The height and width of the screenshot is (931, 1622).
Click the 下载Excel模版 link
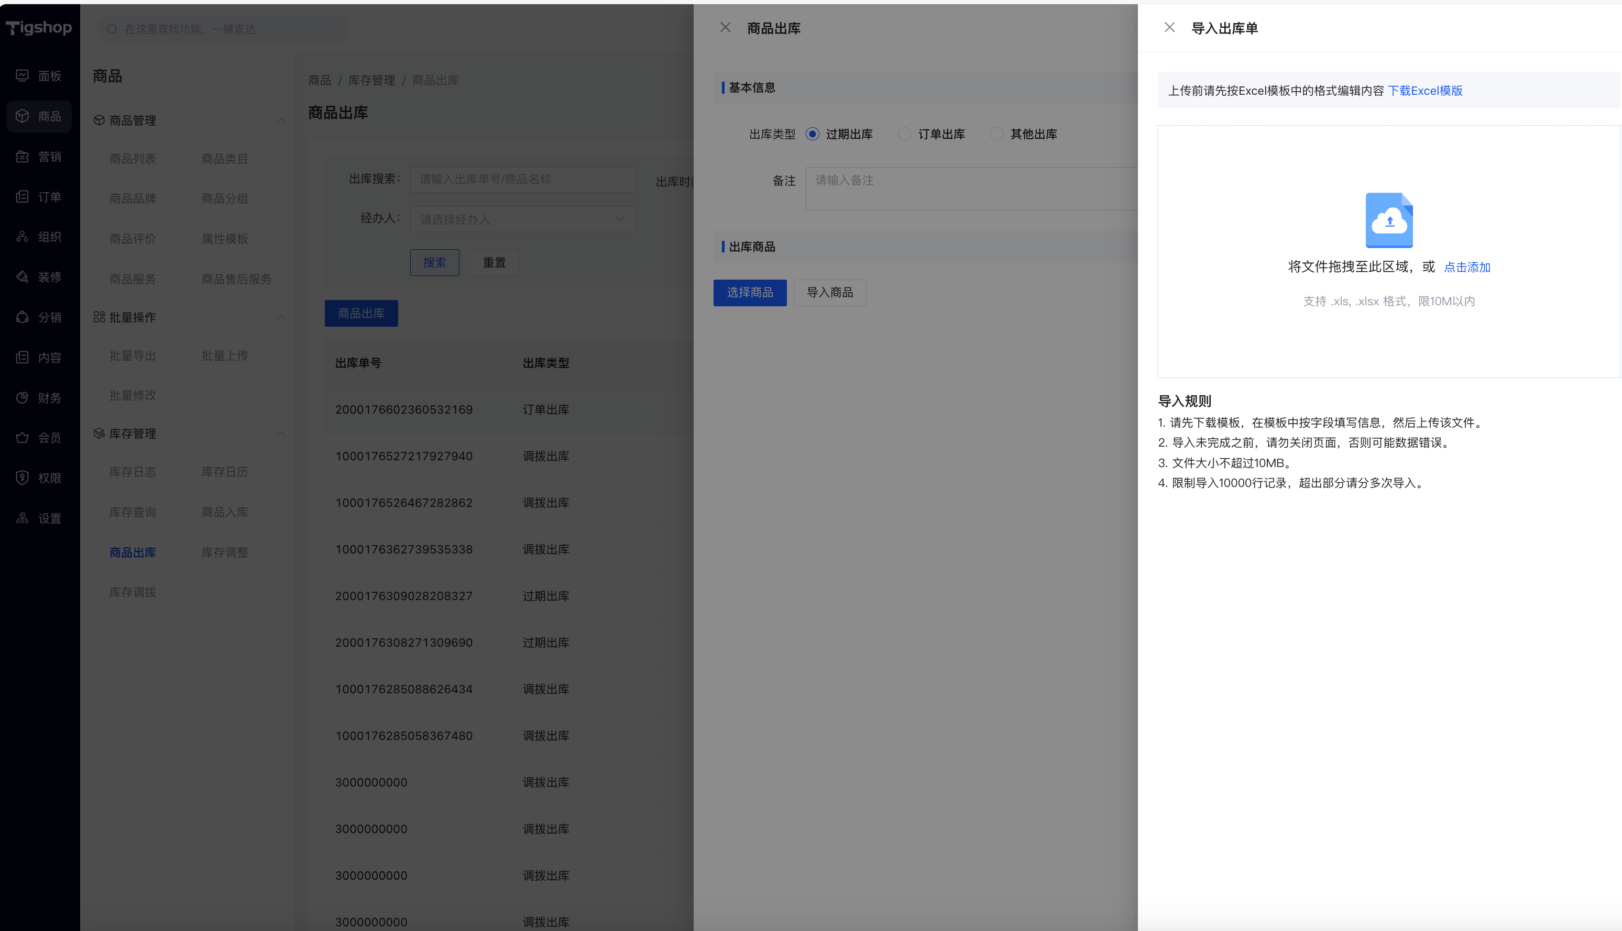tap(1424, 91)
